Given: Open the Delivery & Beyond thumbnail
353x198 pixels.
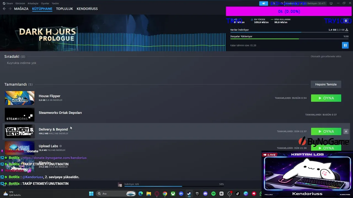Looking at the screenshot, I should point(20,131).
